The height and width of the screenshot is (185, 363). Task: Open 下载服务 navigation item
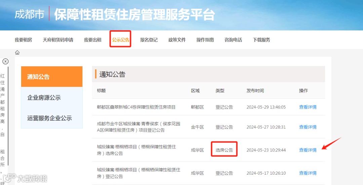point(261,40)
